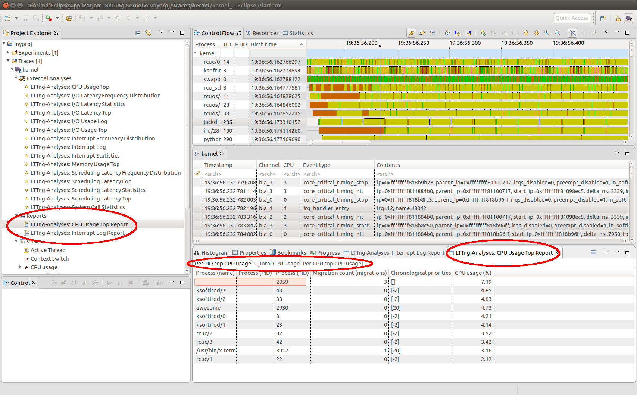The width and height of the screenshot is (637, 395).
Task: Open the kernel events search pin icon
Action: [197, 174]
